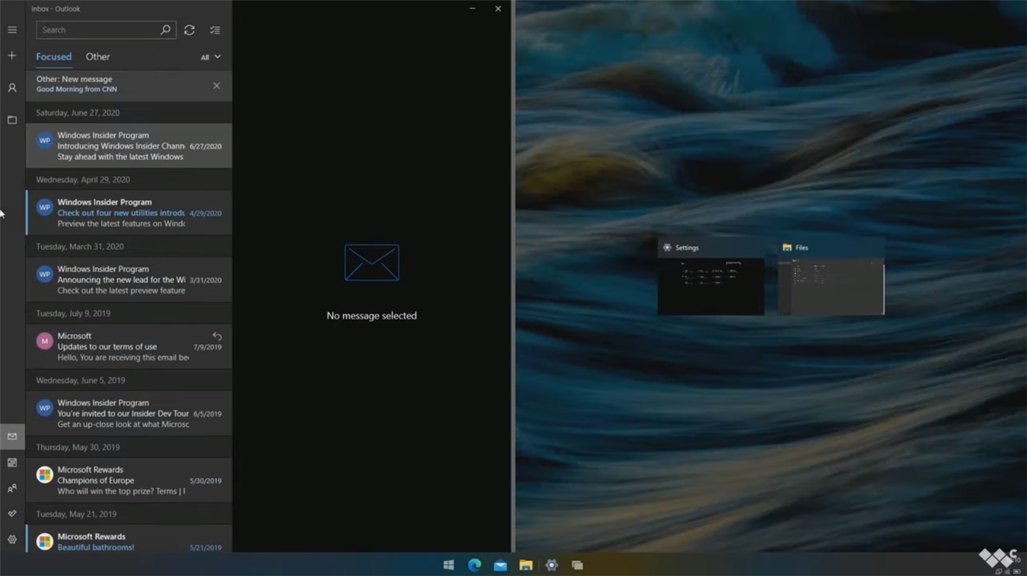The width and height of the screenshot is (1027, 576).
Task: Open Updates to our terms of use email
Action: pyautogui.click(x=128, y=347)
